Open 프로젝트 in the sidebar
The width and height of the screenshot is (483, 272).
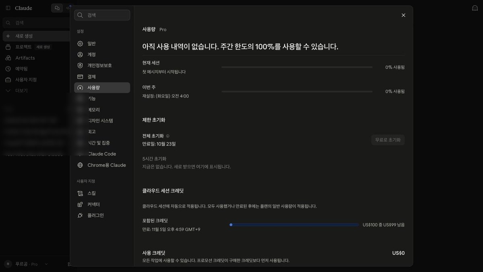pyautogui.click(x=23, y=47)
